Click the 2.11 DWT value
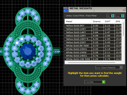Viewport: 127px width, 95px height. (x=107, y=52)
